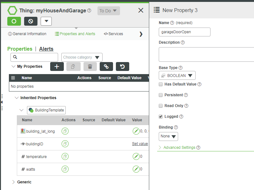Viewport: 254px width, 190px height.
Task: Switch to the Services tab
Action: tap(113, 34)
